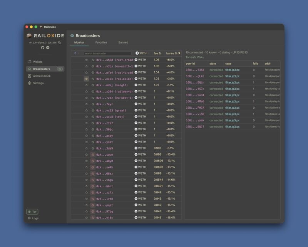
Task: Select broadcaster address 0zk...vx23 (great)
Action: 111,110
